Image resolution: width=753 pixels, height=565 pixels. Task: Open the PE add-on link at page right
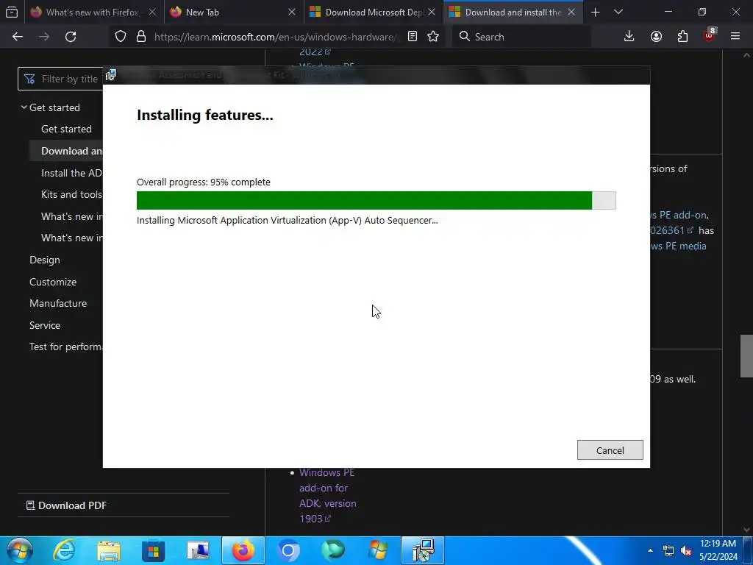point(679,215)
